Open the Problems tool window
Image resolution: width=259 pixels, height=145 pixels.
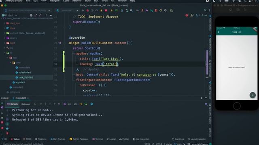click(40, 139)
